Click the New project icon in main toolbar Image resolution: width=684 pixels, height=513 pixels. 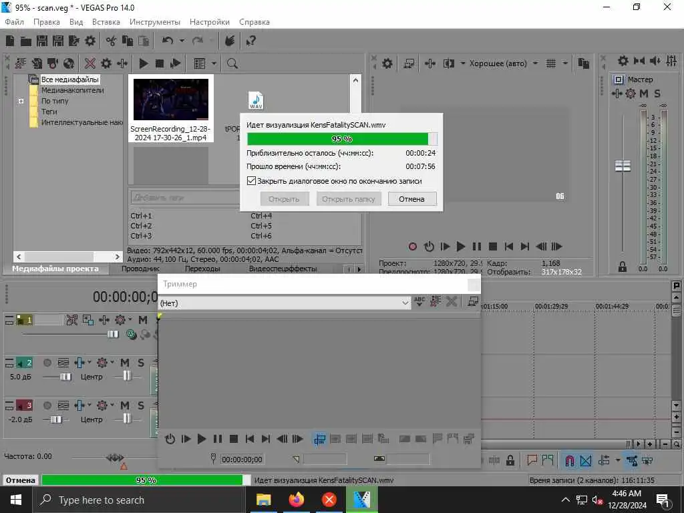click(10, 41)
